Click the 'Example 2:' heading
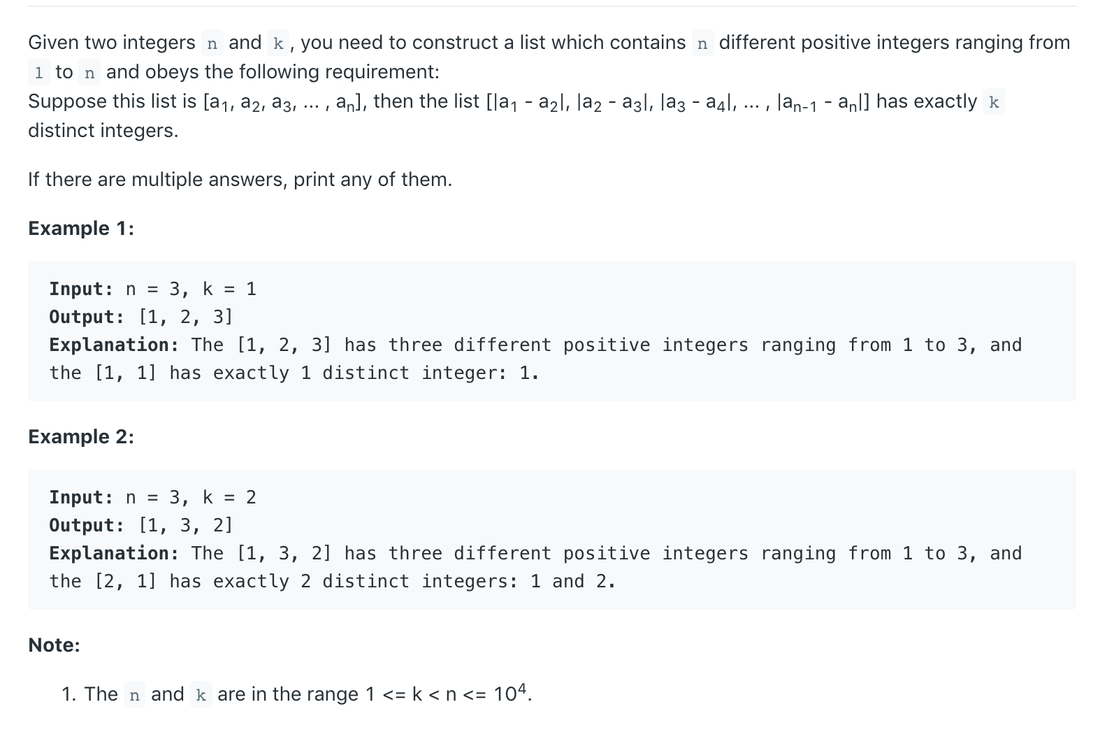This screenshot has width=1107, height=737. pos(81,437)
